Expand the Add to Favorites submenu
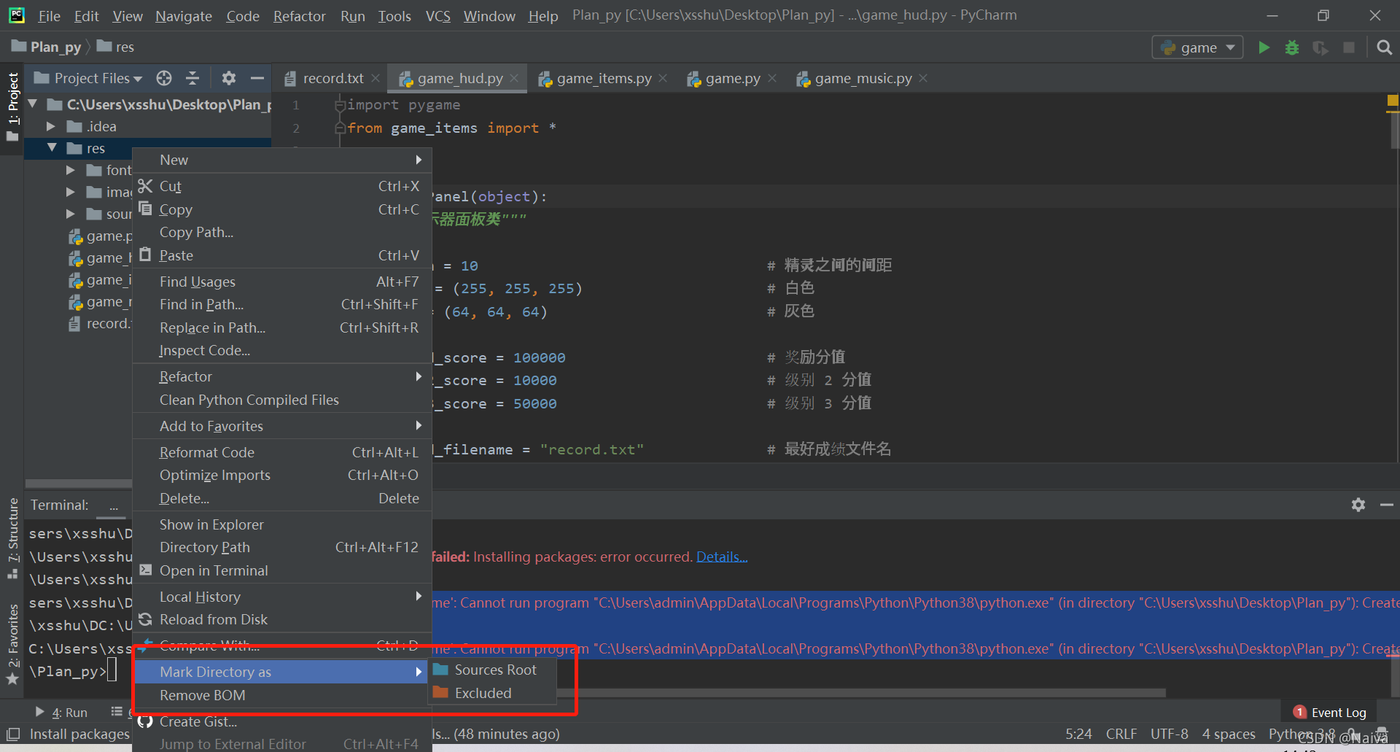 [x=282, y=426]
